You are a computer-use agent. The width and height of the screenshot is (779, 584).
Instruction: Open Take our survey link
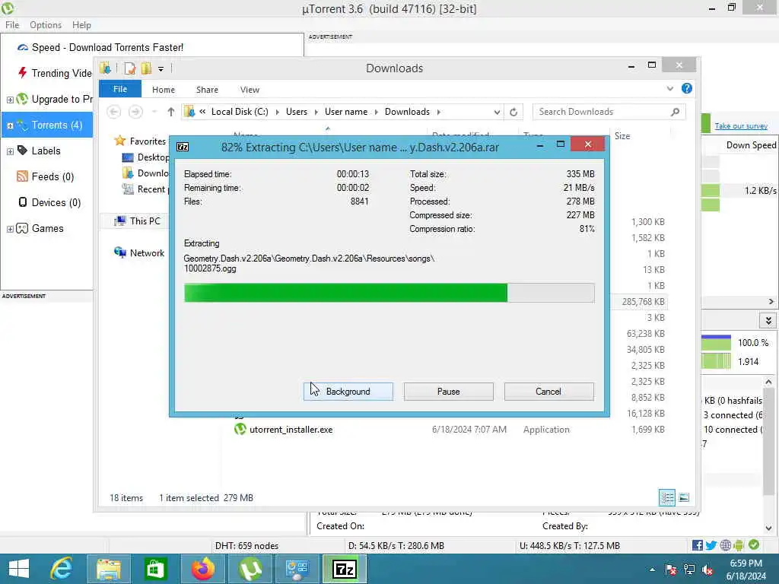pyautogui.click(x=741, y=126)
